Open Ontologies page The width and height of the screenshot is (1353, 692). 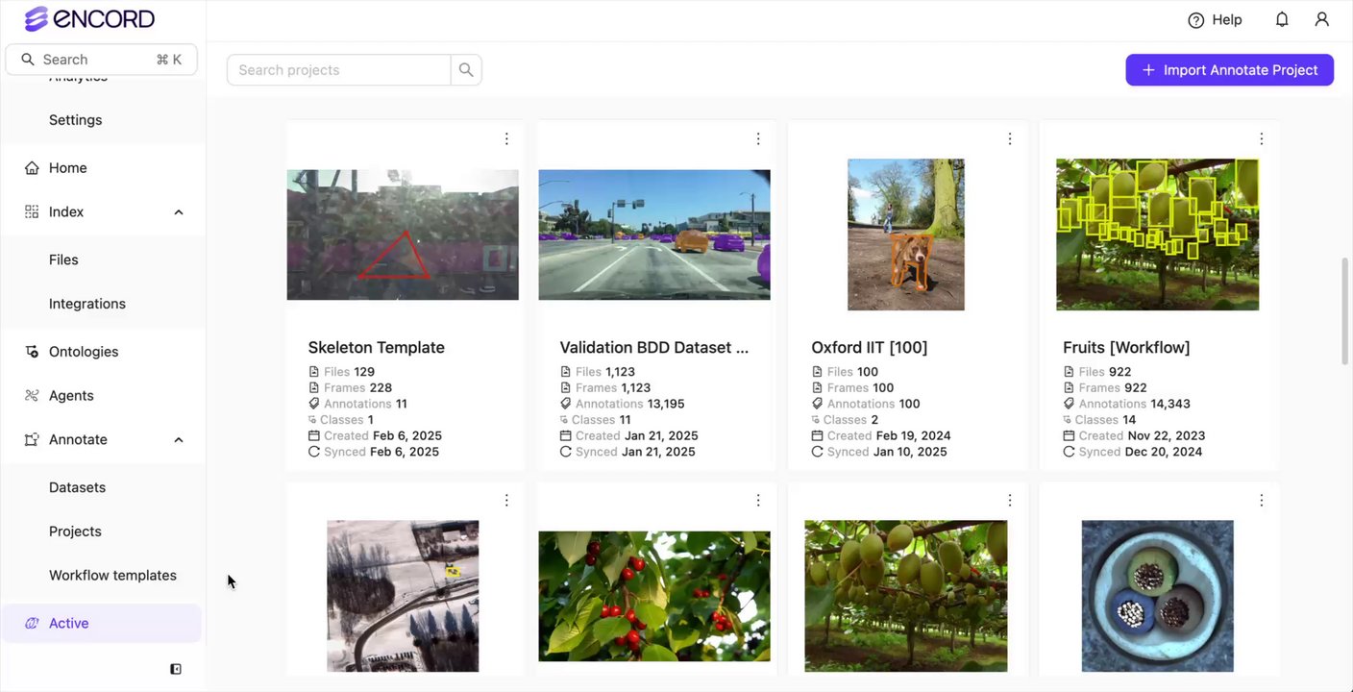pos(84,352)
